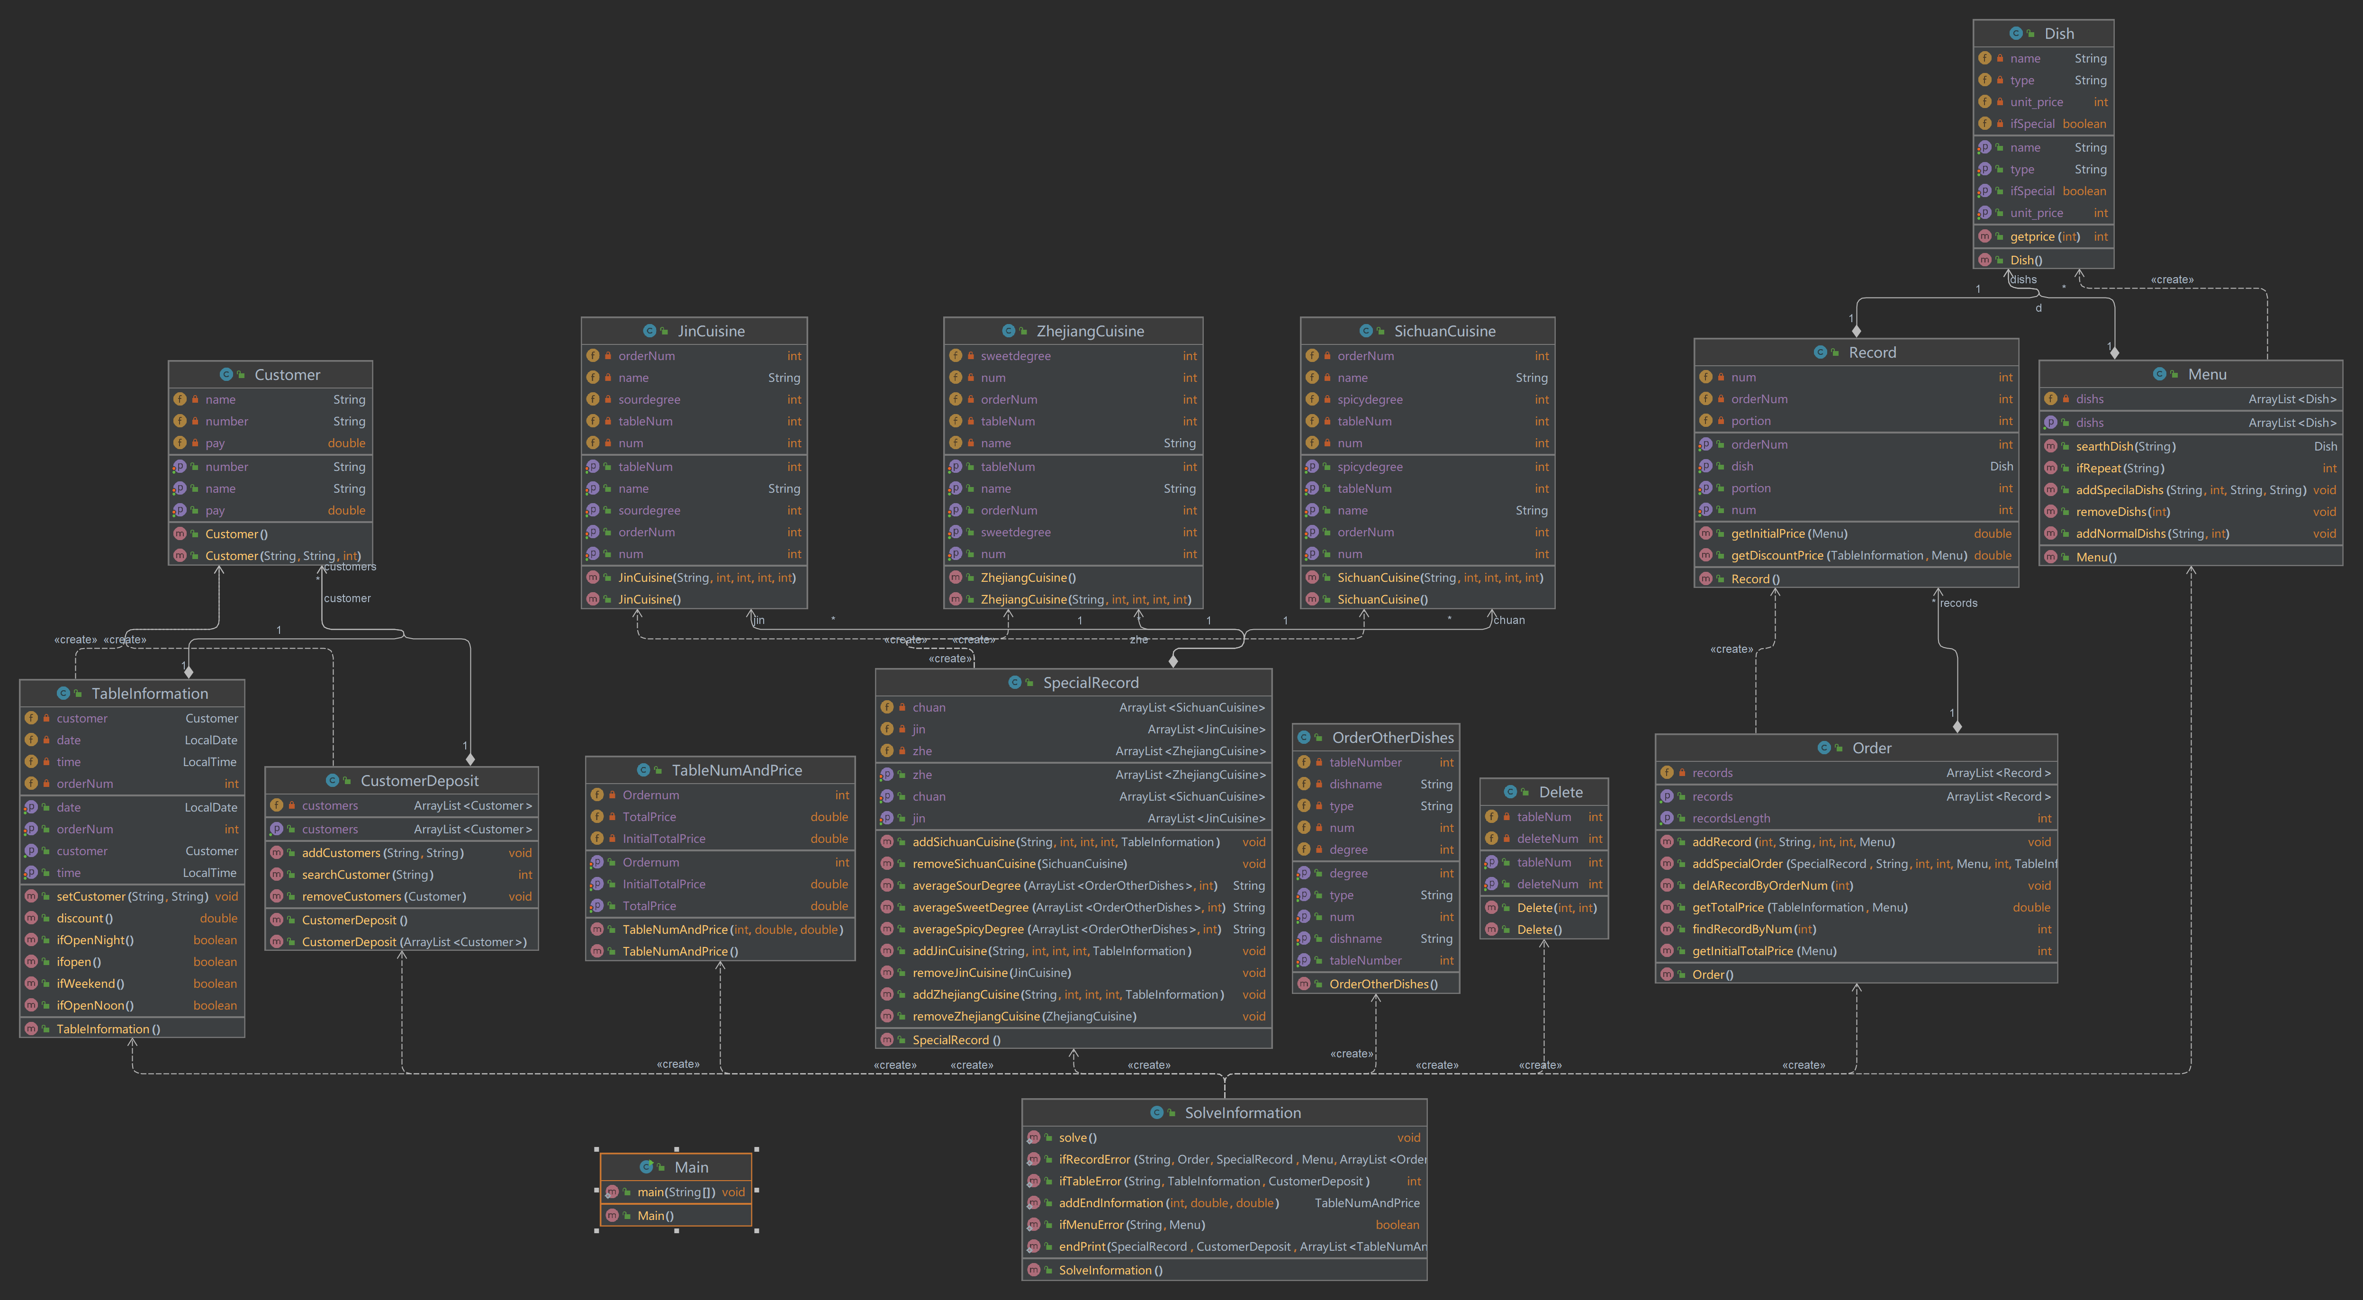Click the property icon beside recordsLength
Screen dimensions: 2363x1300
1667,818
